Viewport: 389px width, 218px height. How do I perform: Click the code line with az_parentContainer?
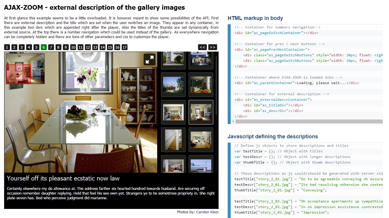297,83
